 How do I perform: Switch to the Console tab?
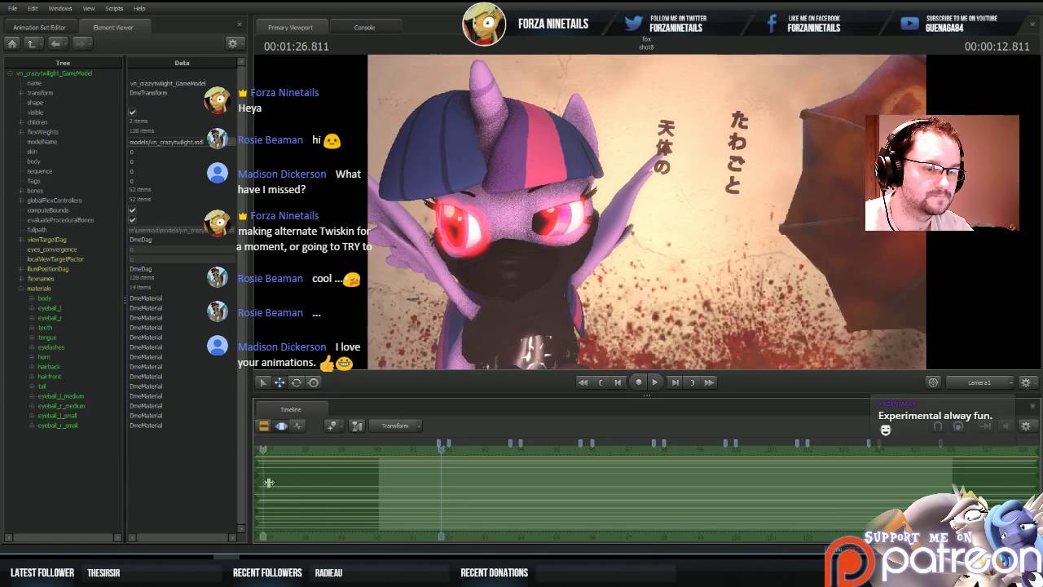(x=364, y=28)
